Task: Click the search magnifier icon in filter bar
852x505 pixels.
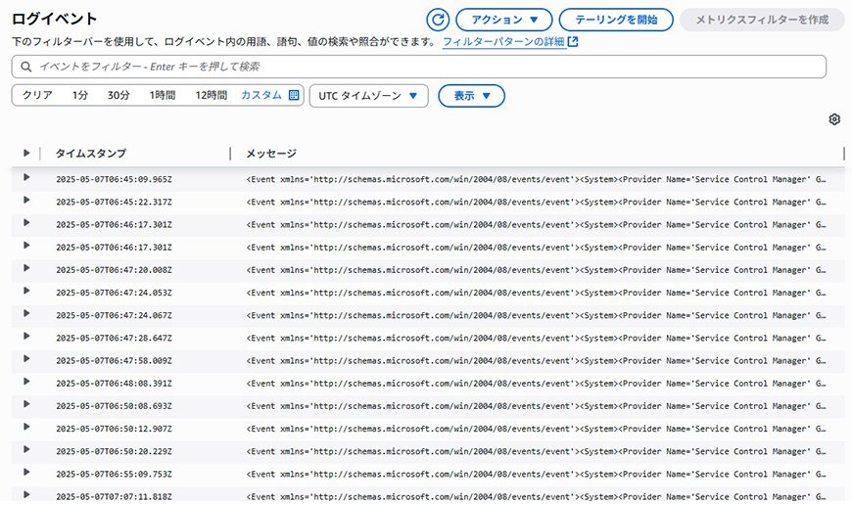Action: pyautogui.click(x=25, y=67)
